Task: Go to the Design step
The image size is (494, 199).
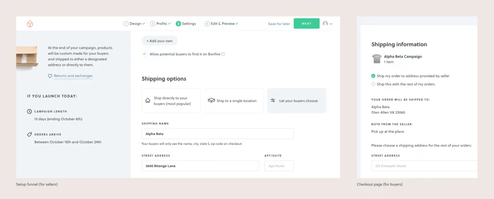Action: [x=134, y=24]
